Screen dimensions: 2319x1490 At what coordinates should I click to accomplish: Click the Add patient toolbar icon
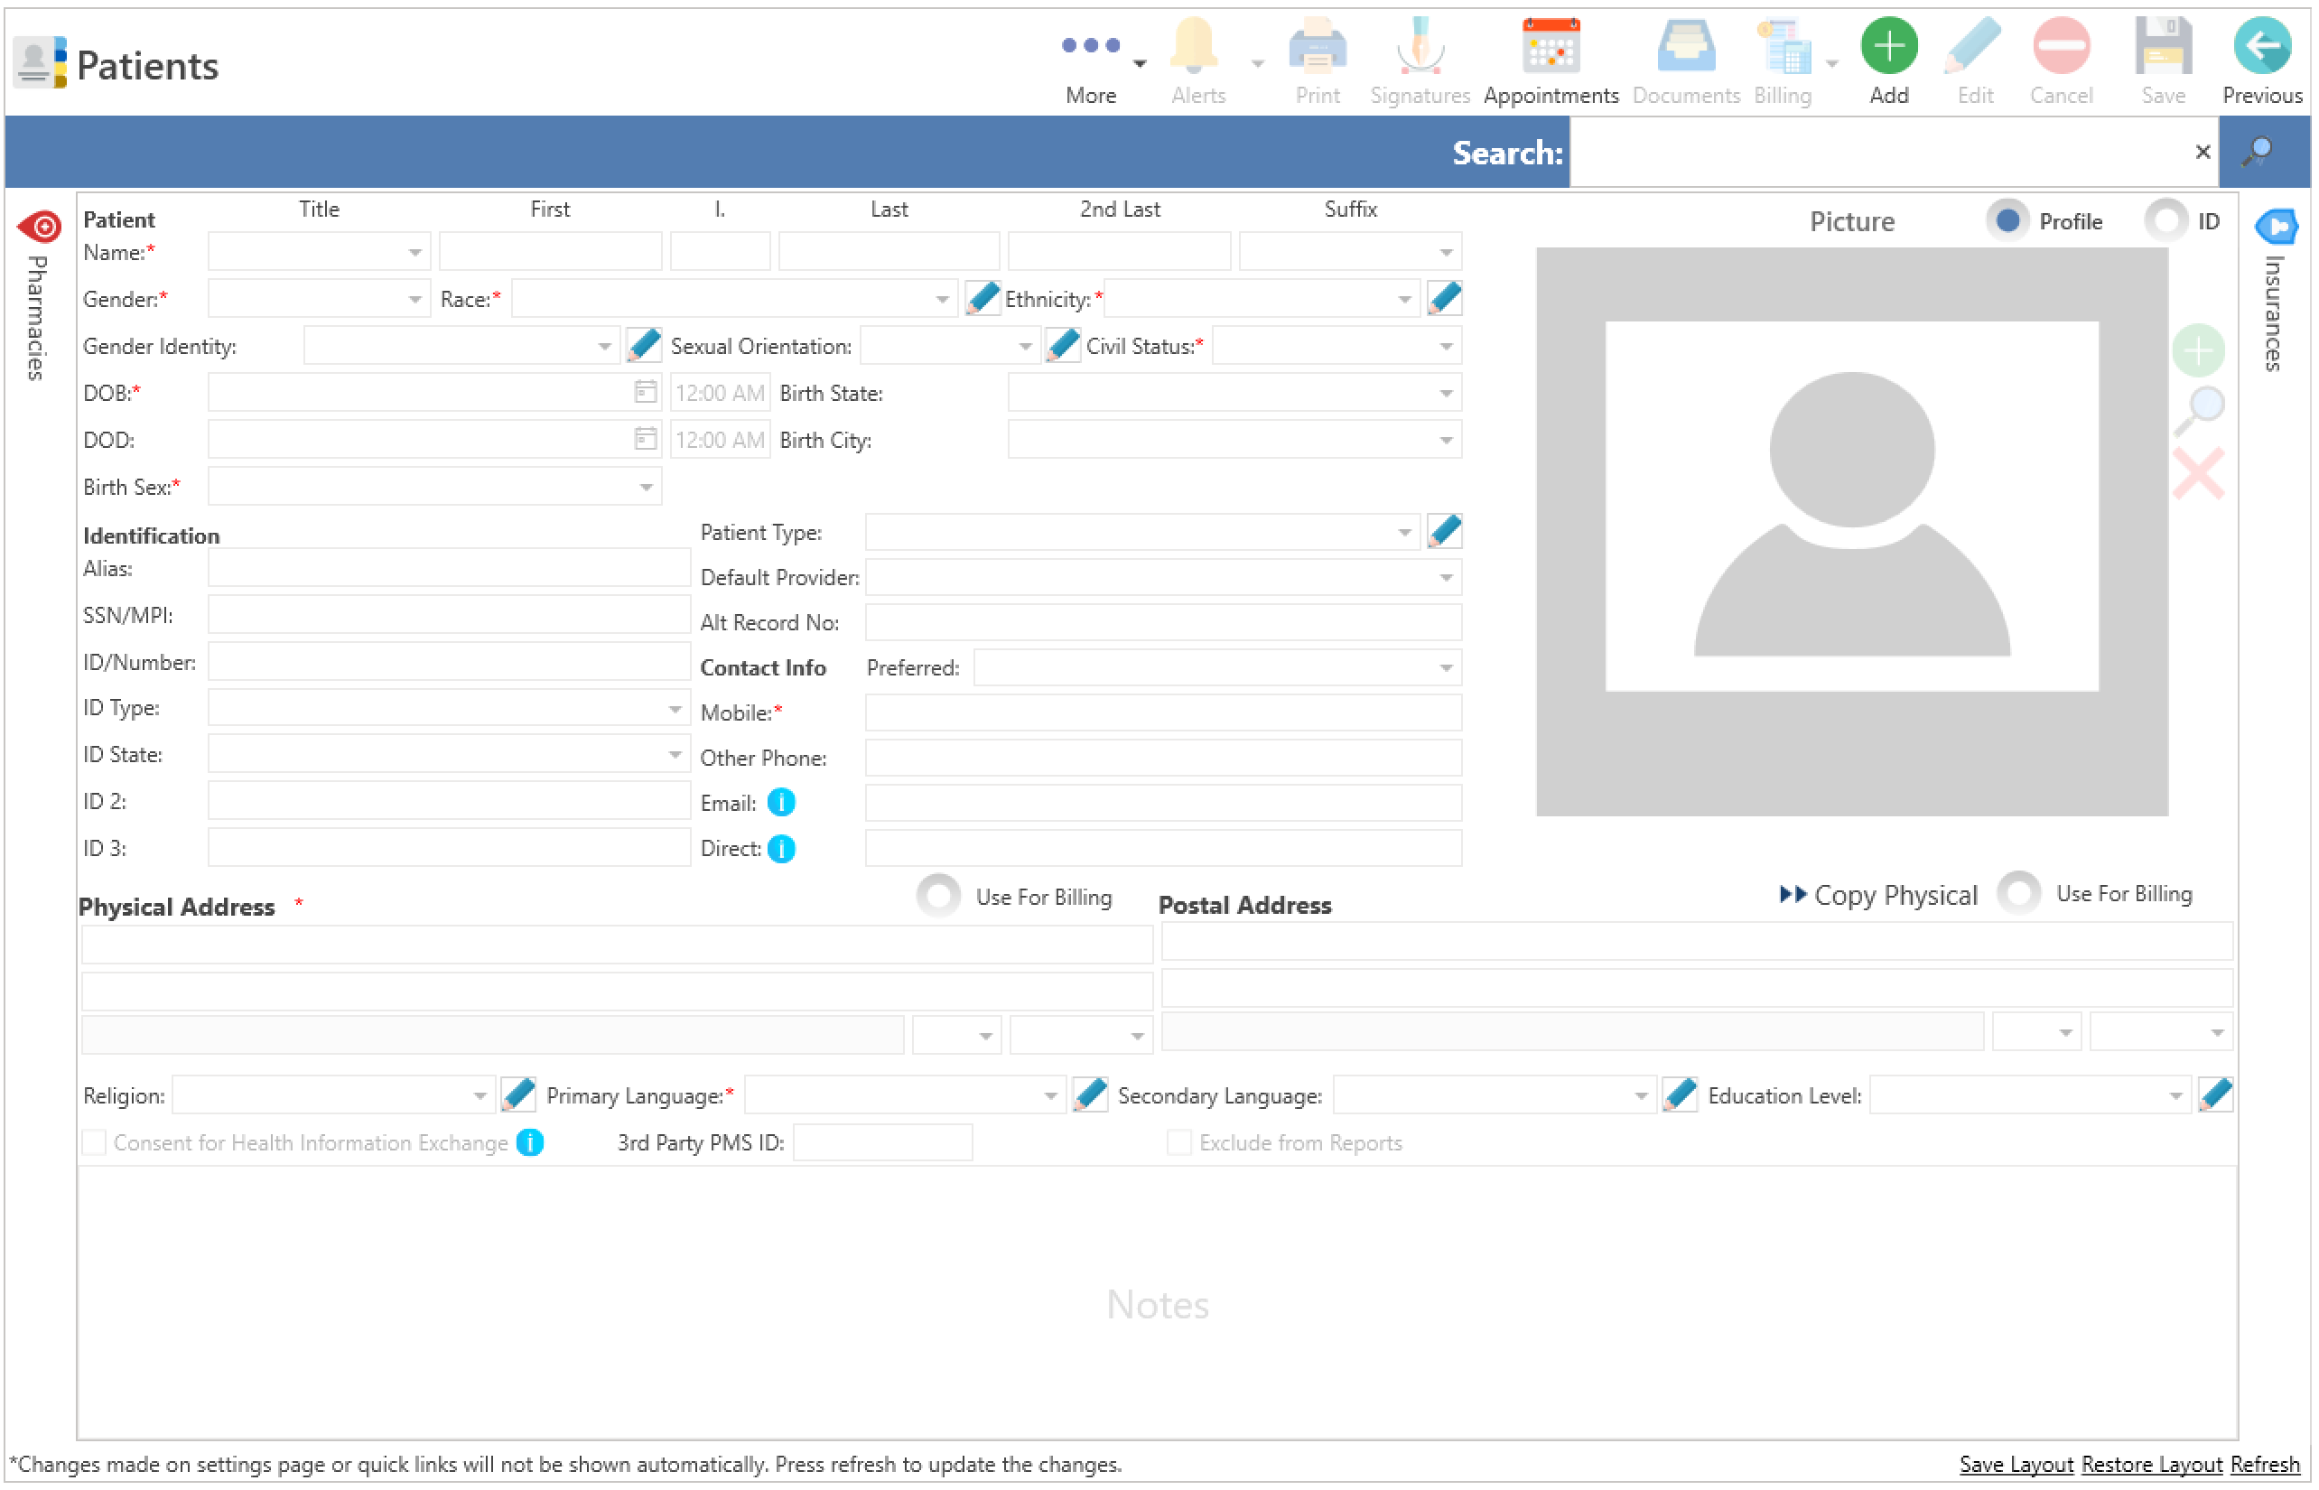click(x=1889, y=46)
